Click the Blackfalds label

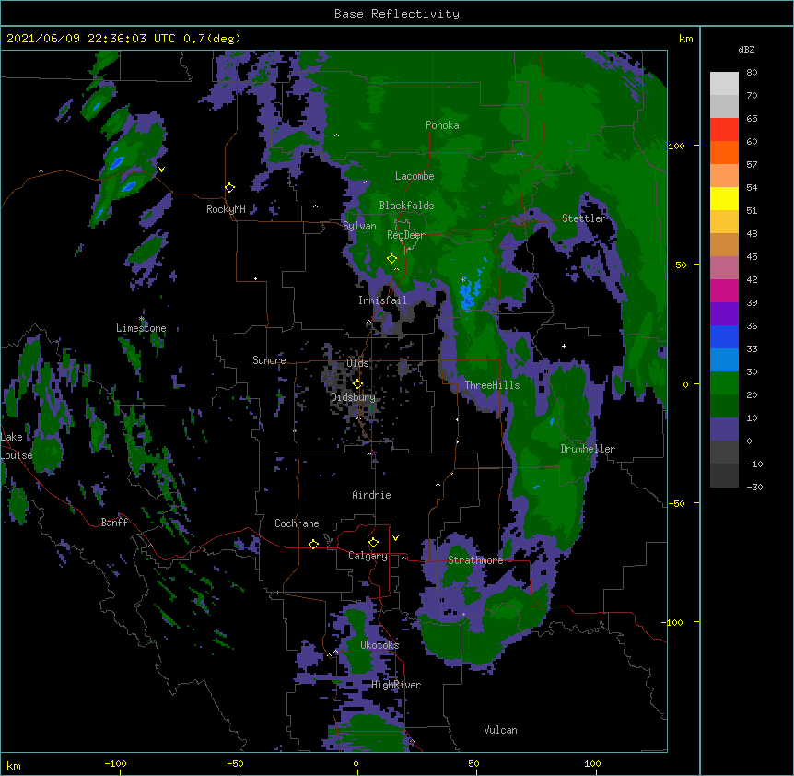(x=406, y=206)
